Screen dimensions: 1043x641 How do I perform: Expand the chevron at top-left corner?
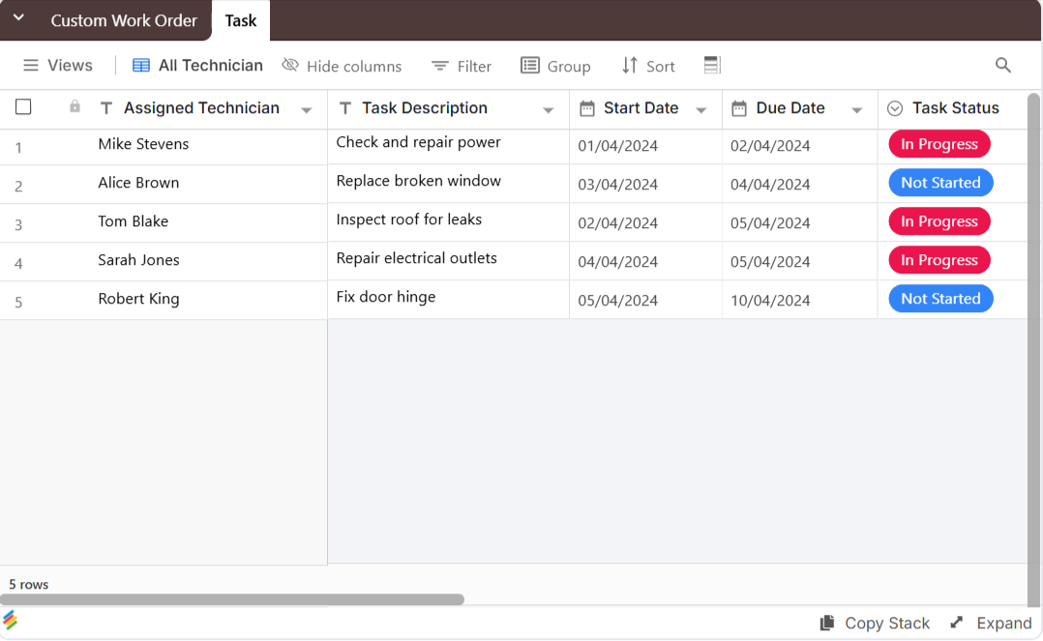[x=18, y=17]
